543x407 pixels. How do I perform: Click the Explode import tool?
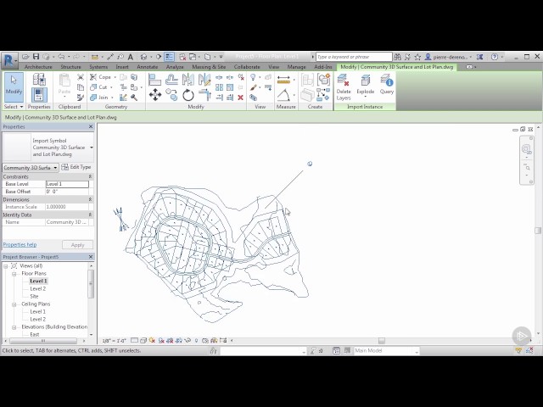click(x=366, y=86)
